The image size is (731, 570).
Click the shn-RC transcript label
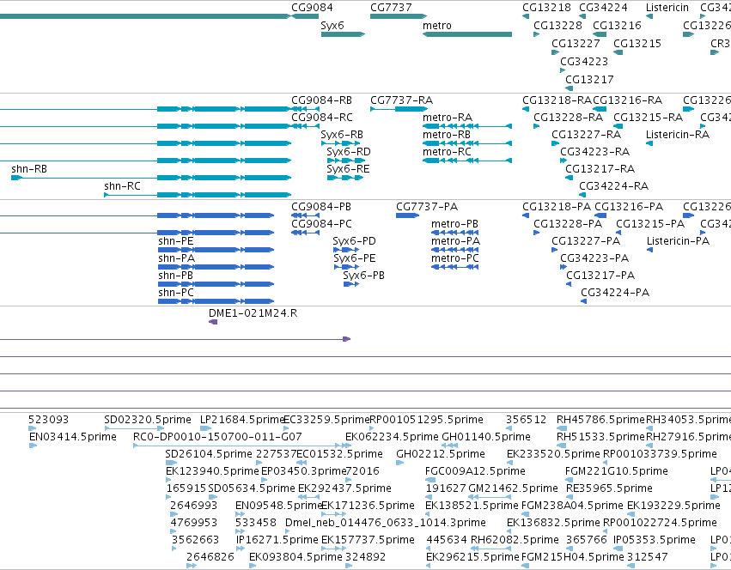pos(122,186)
